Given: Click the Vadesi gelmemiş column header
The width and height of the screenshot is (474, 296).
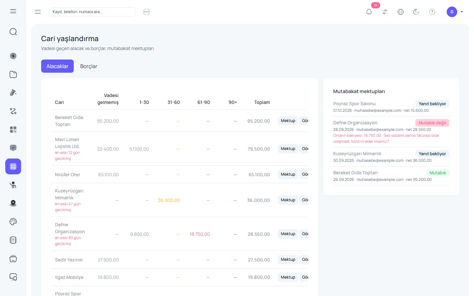Looking at the screenshot, I should tap(108, 99).
